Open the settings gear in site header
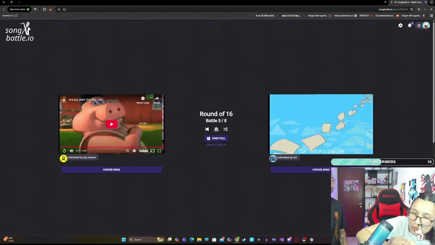 coord(400,26)
